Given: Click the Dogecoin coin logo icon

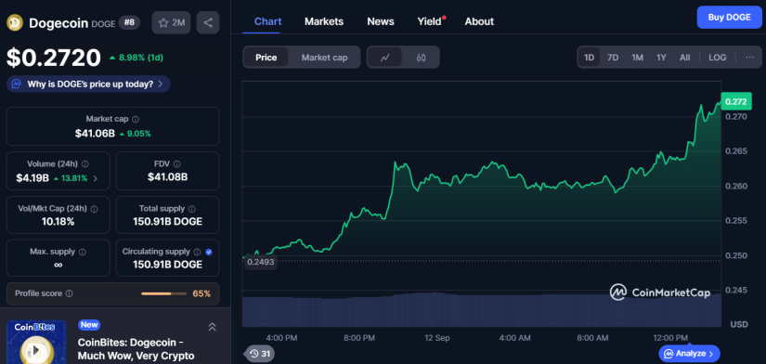Looking at the screenshot, I should tap(15, 23).
